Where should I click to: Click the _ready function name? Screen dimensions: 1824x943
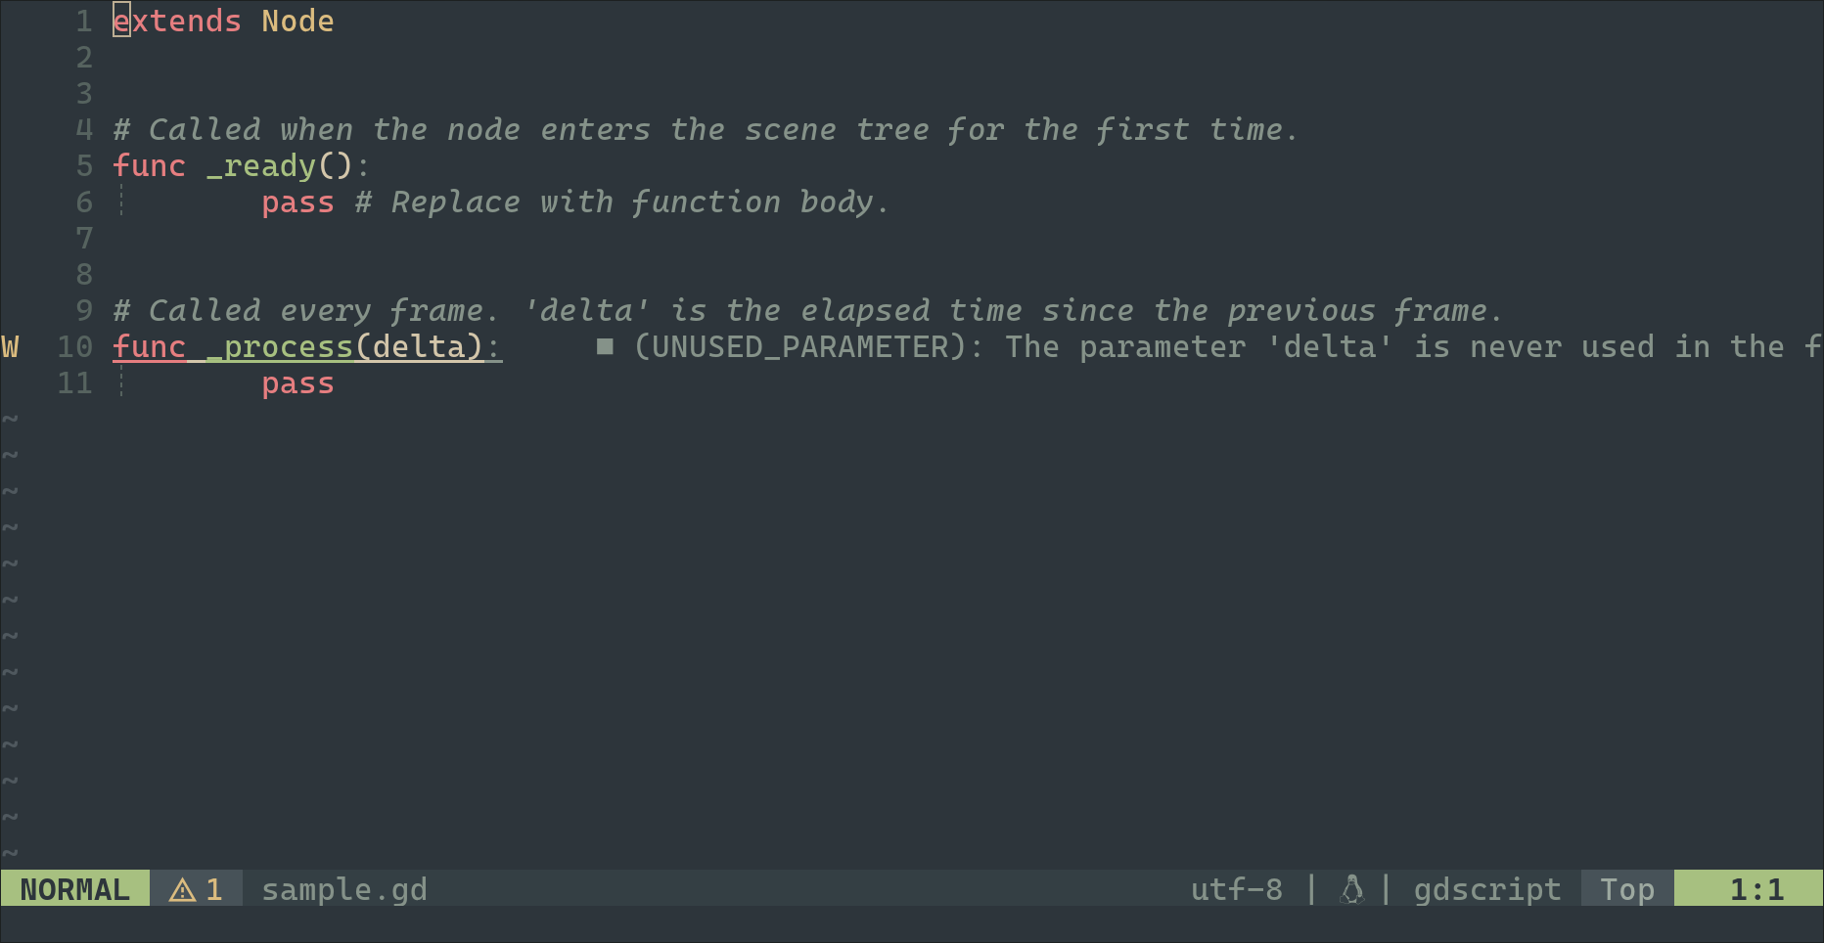[260, 165]
